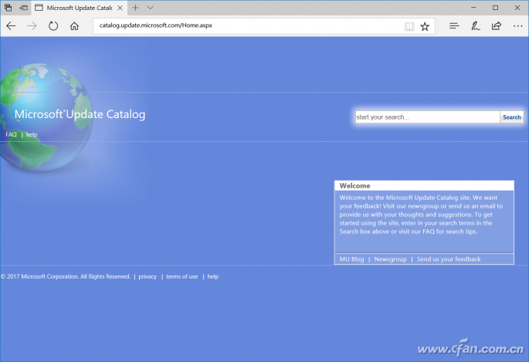This screenshot has height=362, width=529.
Task: Select the Microsoft Update Catalog tab
Action: (77, 7)
